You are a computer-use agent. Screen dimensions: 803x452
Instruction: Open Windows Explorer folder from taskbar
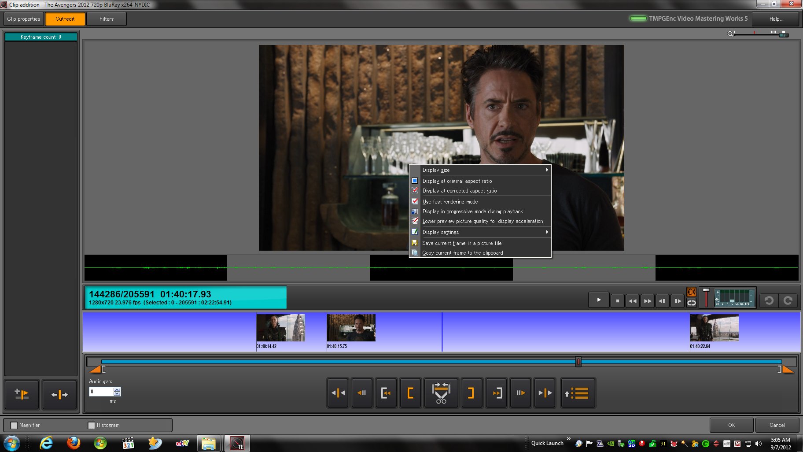click(x=209, y=443)
